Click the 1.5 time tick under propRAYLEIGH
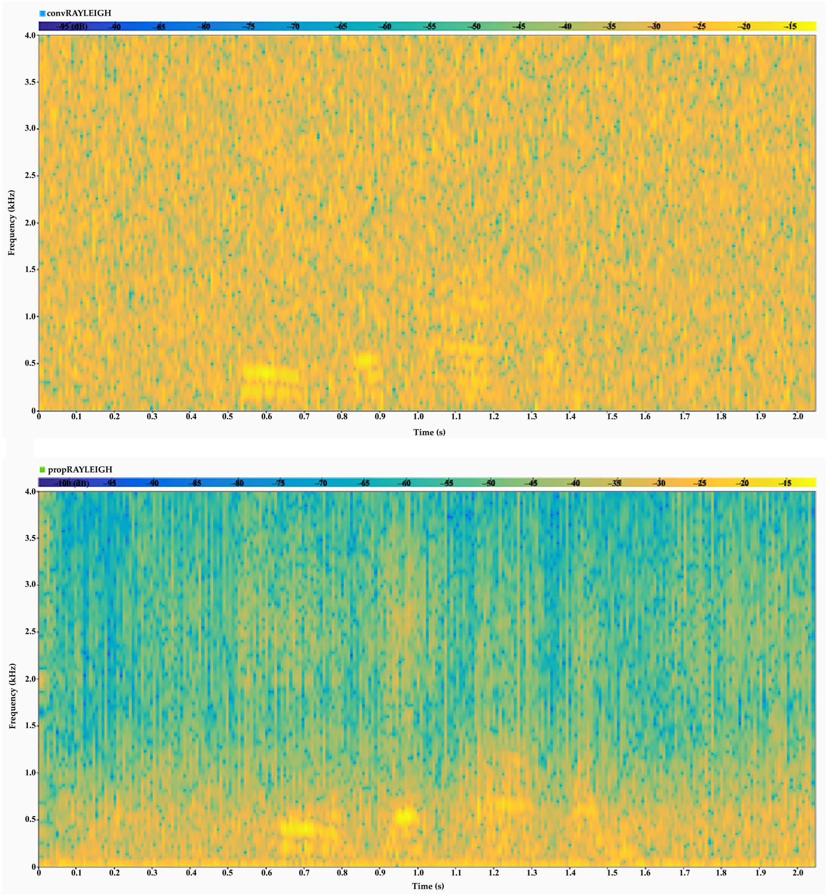Screen dimensions: 827x896 [612, 873]
